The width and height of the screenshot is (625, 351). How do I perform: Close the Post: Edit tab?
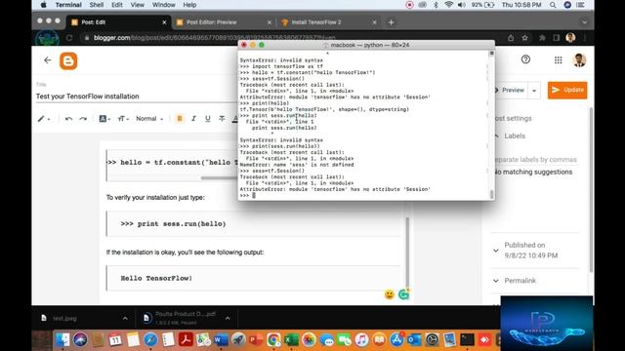click(x=164, y=22)
